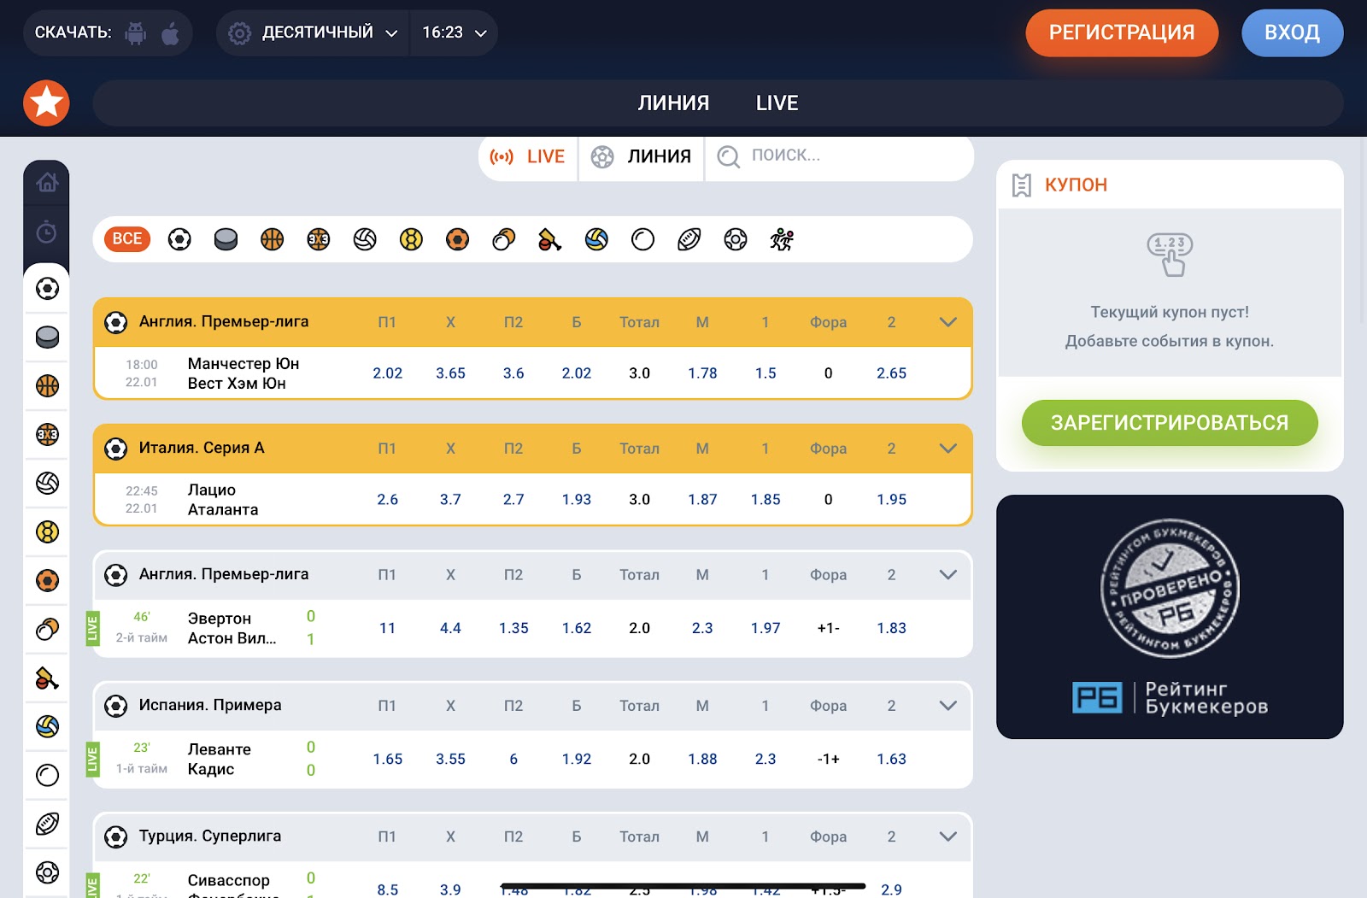
Task: Click the РЕГИСТРАЦИЯ button
Action: point(1122,33)
